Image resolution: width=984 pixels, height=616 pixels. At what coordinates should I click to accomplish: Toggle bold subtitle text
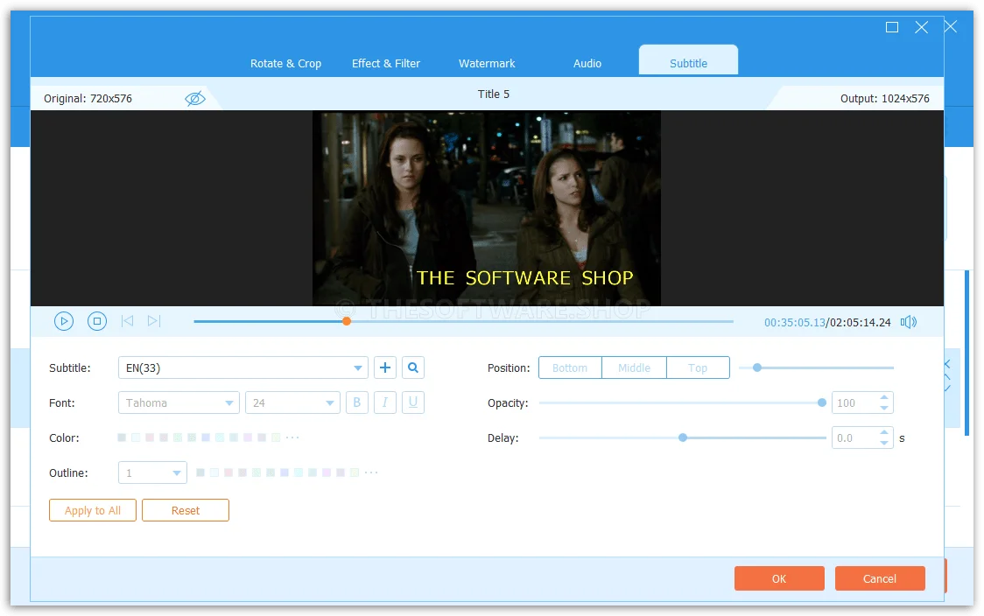357,402
